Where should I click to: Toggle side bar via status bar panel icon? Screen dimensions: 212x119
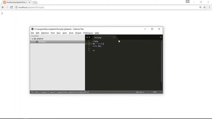pyautogui.click(x=32, y=92)
